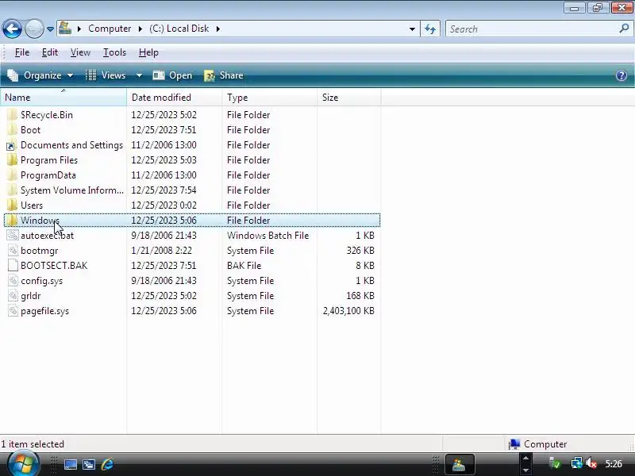Sort by the Name column header

[63, 98]
